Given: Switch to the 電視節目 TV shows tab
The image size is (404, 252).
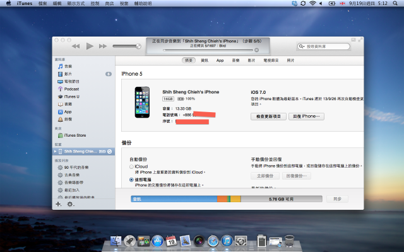Looking at the screenshot, I should [x=271, y=60].
